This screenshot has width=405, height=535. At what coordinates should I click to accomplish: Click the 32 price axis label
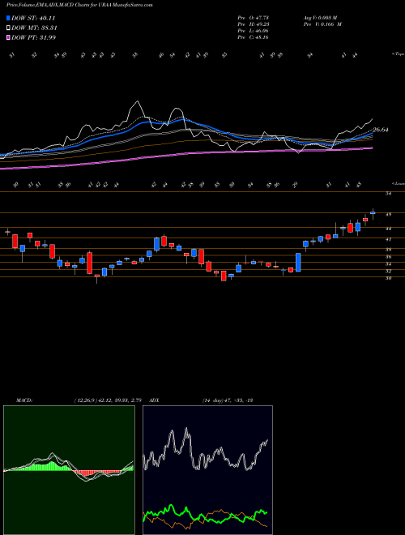388,271
